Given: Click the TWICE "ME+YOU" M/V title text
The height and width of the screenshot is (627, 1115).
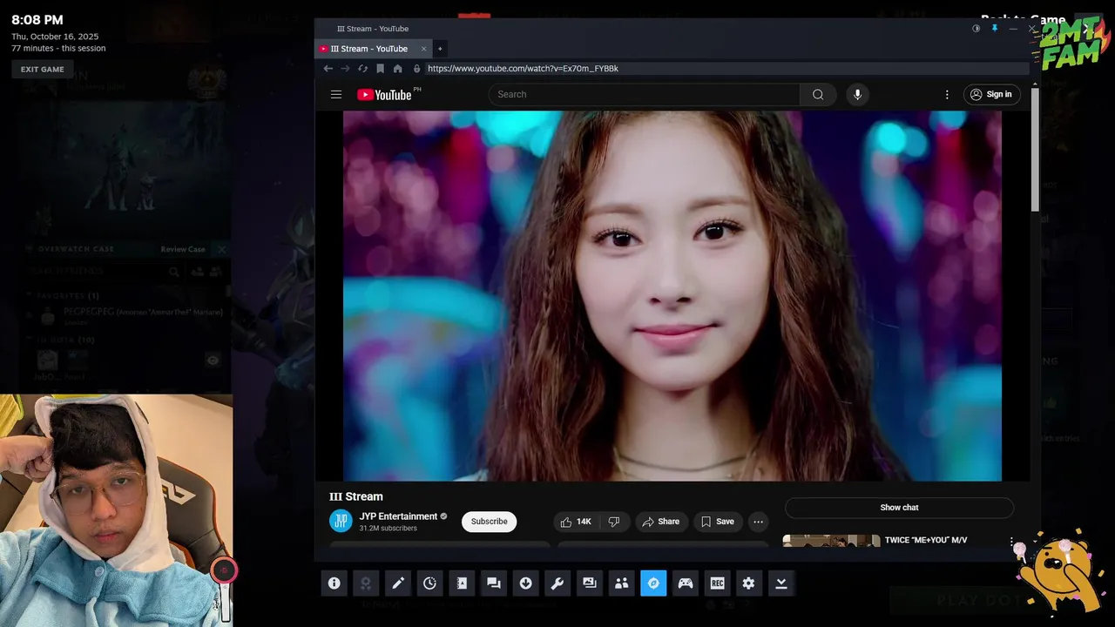Looking at the screenshot, I should click(x=926, y=540).
